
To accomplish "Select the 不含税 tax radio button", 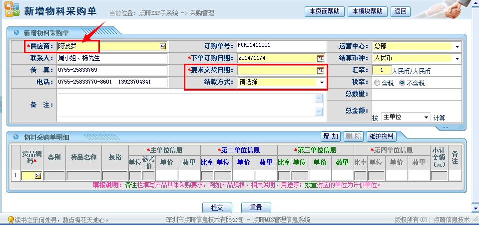I will [x=402, y=83].
